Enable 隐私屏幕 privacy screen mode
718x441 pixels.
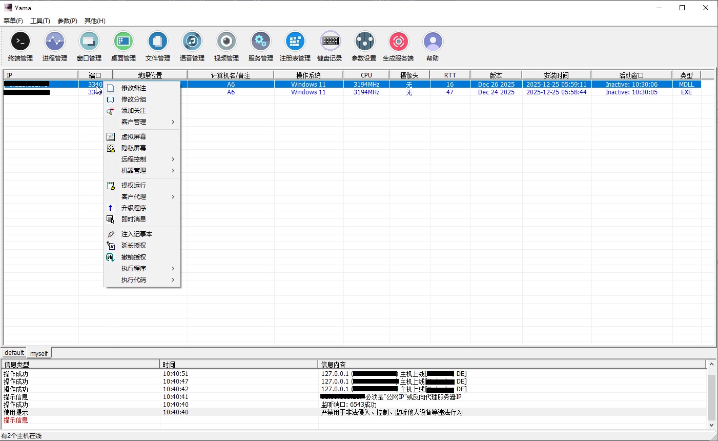134,148
